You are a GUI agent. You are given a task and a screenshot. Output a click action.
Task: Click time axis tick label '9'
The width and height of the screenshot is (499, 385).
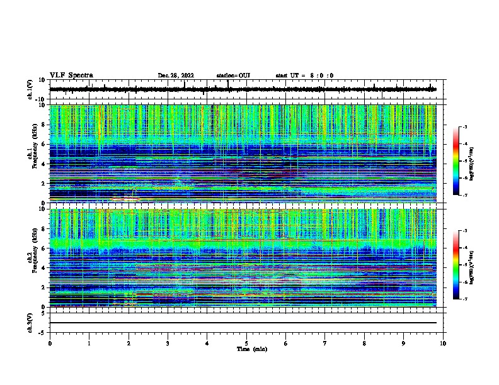[x=403, y=343]
